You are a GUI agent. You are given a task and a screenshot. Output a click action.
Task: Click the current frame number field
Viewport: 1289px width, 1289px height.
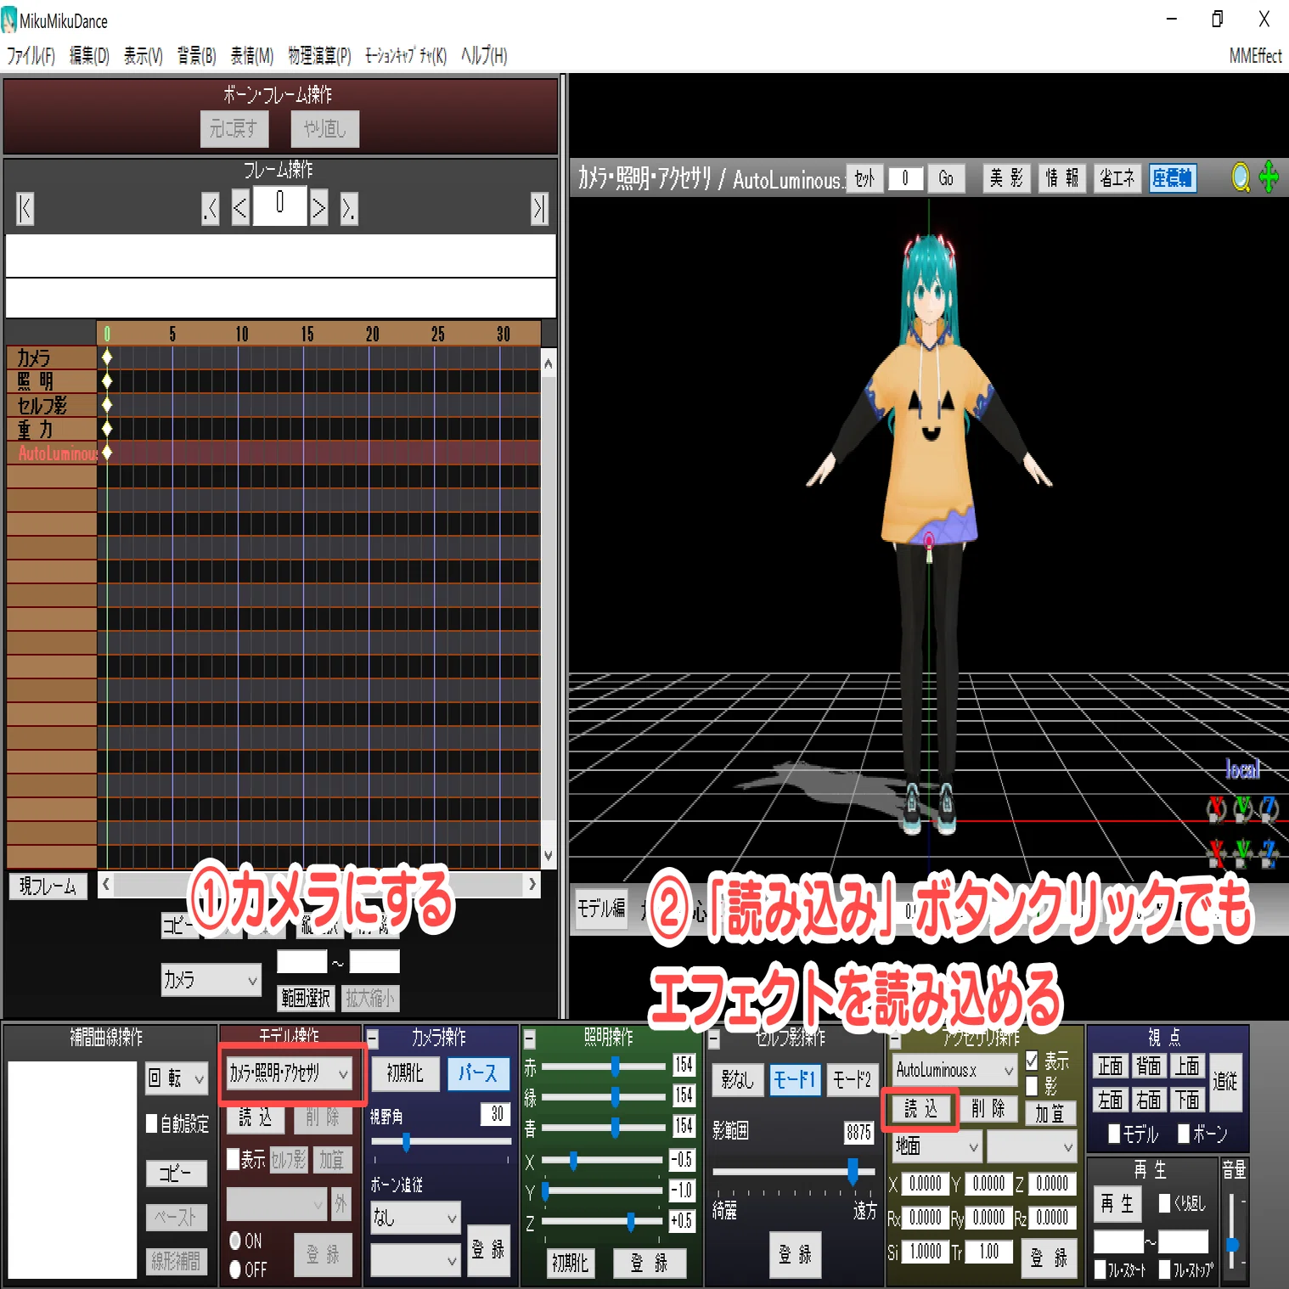coord(279,206)
